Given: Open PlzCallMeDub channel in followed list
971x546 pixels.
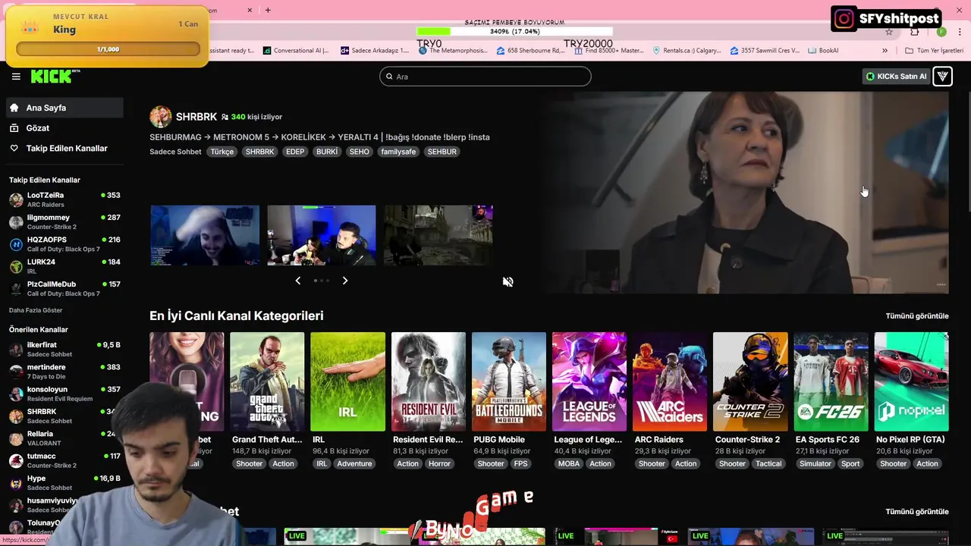Looking at the screenshot, I should point(64,288).
